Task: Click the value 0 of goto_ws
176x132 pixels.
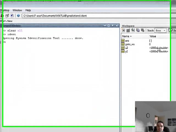Action: click(x=150, y=44)
